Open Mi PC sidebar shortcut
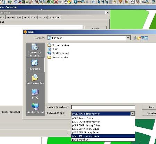156x144 pixels. [35, 94]
